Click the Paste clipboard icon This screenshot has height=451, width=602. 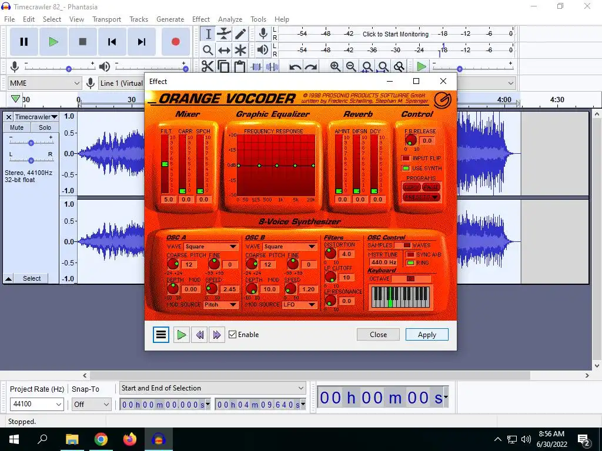tap(240, 66)
